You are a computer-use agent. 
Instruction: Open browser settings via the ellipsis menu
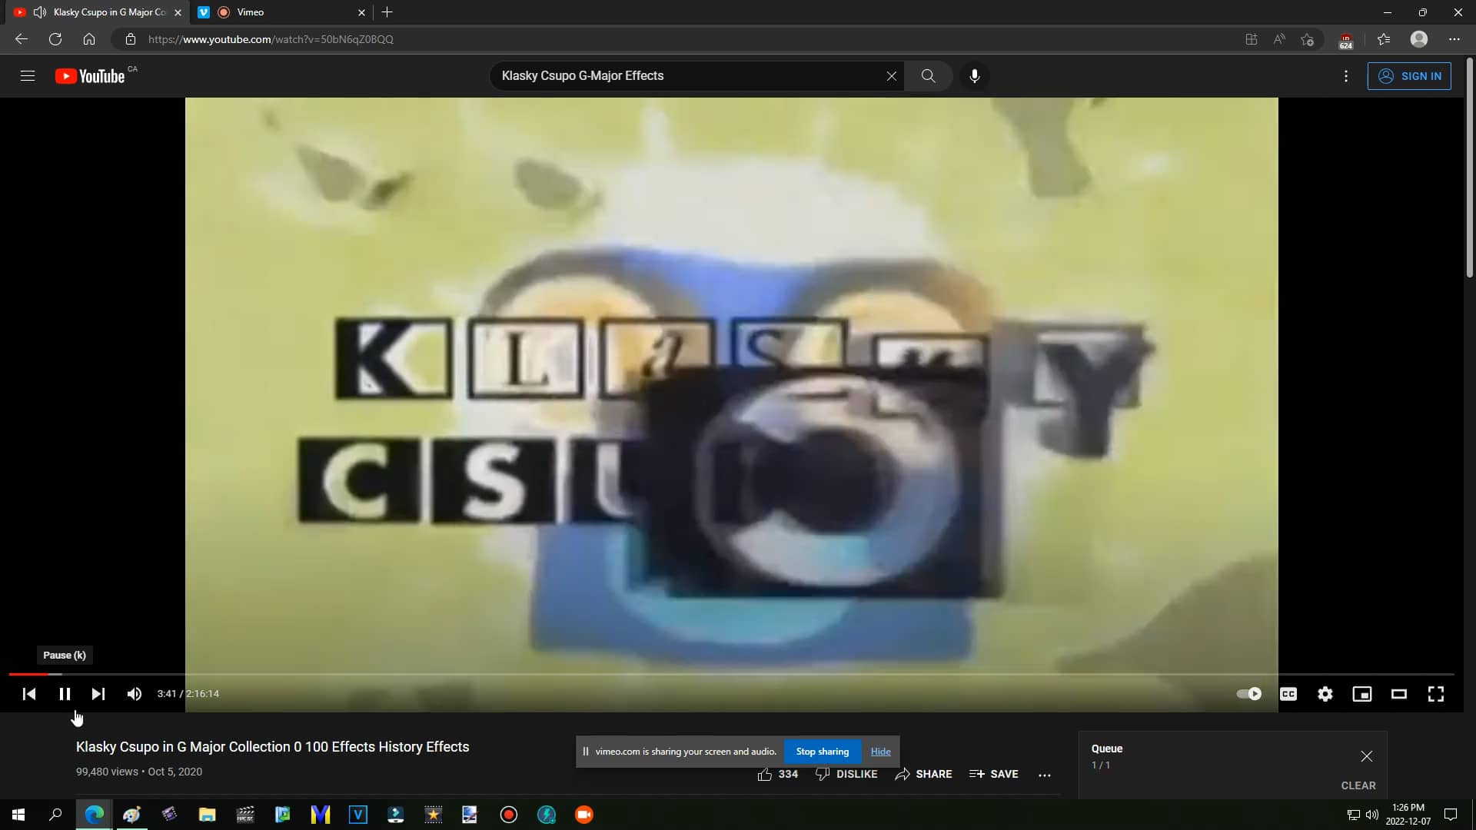click(x=1454, y=38)
